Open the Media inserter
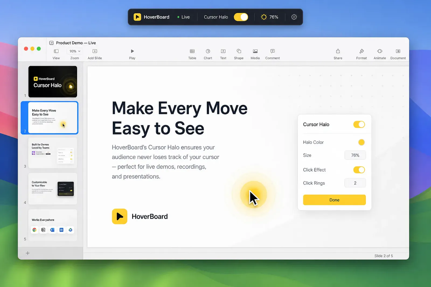Image resolution: width=431 pixels, height=287 pixels. click(255, 51)
